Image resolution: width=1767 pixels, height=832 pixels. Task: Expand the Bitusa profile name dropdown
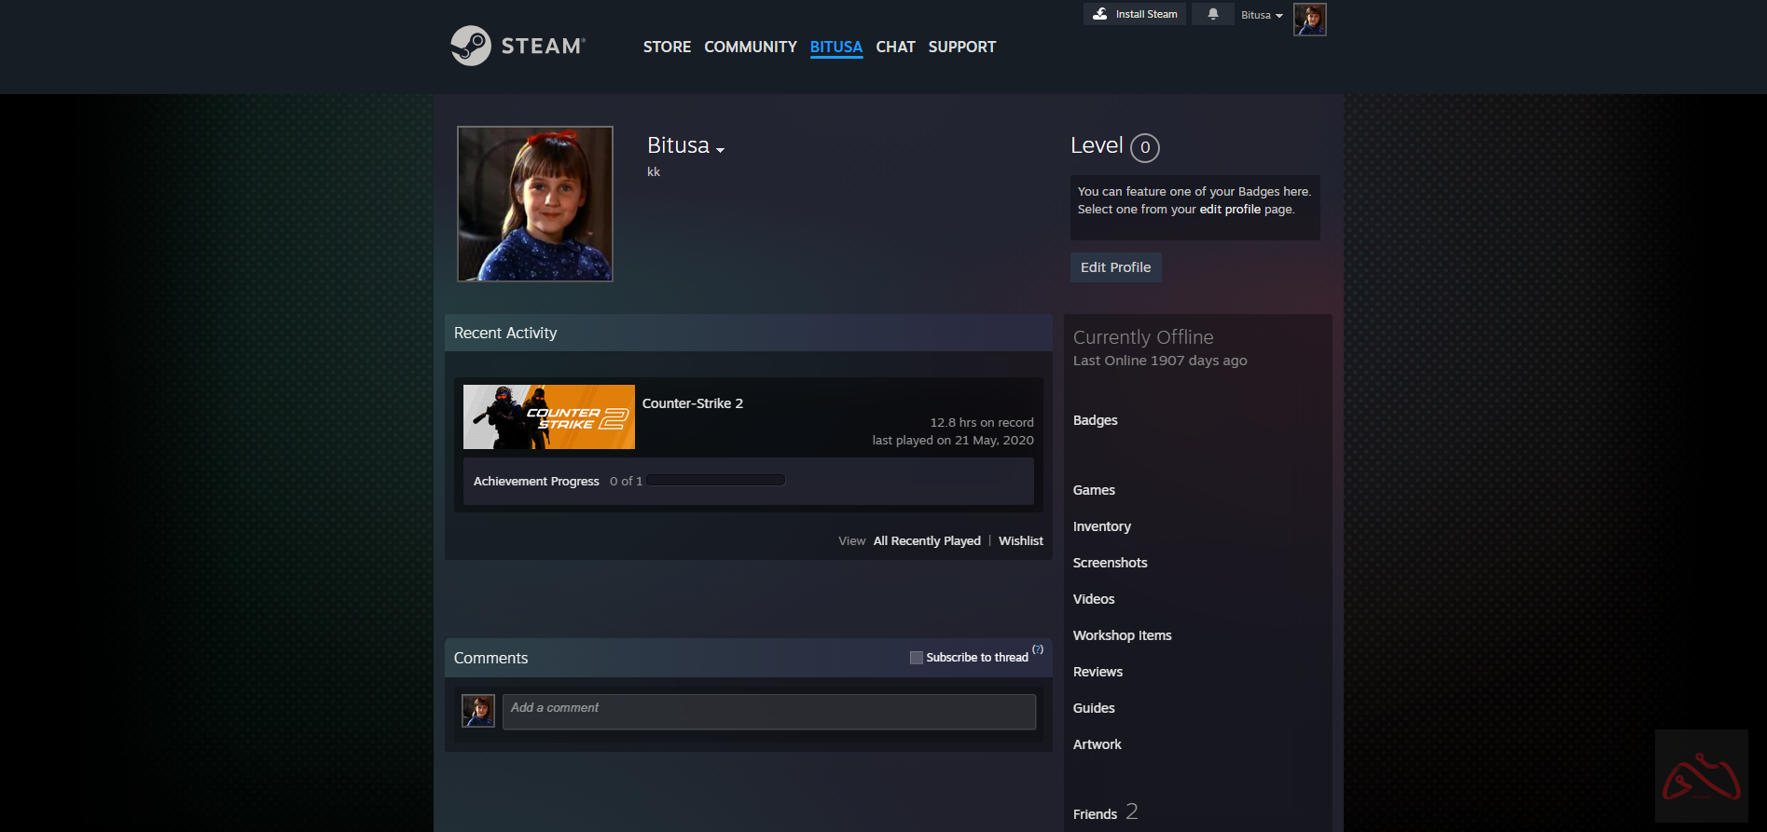tap(720, 150)
